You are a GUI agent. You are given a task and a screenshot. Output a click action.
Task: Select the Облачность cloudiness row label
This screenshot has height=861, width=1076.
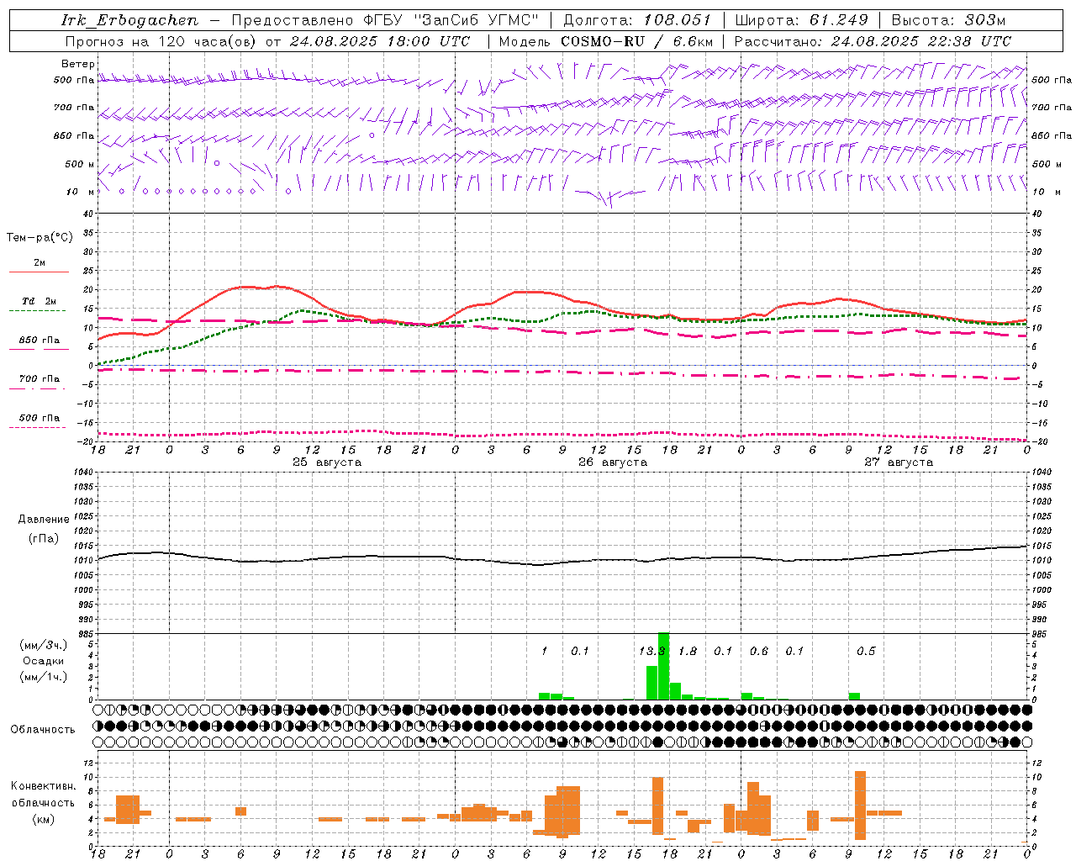point(43,729)
